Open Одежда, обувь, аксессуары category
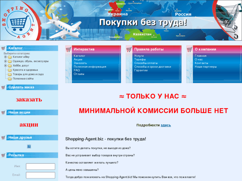The width and height of the screenshot is (242, 181). [x=31, y=61]
